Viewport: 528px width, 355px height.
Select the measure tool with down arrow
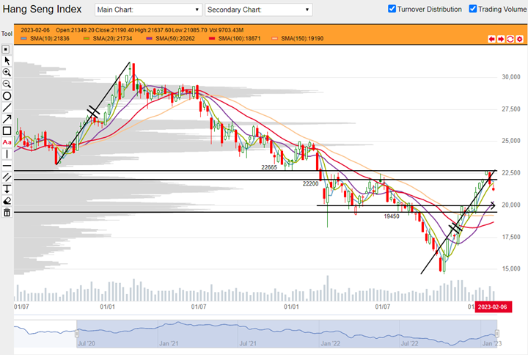7,189
